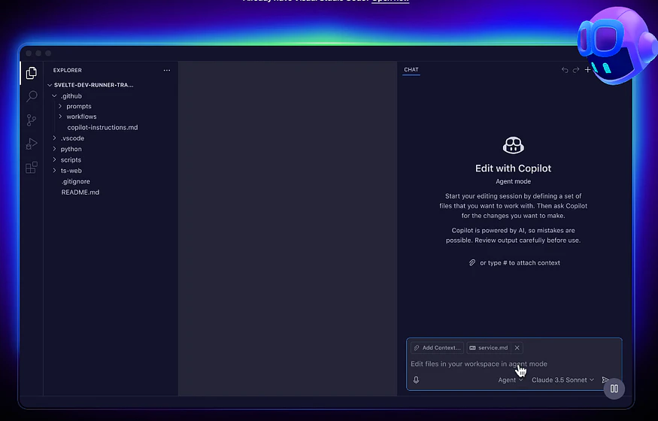Start voice input with microphone icon
This screenshot has width=658, height=421.
coord(416,380)
